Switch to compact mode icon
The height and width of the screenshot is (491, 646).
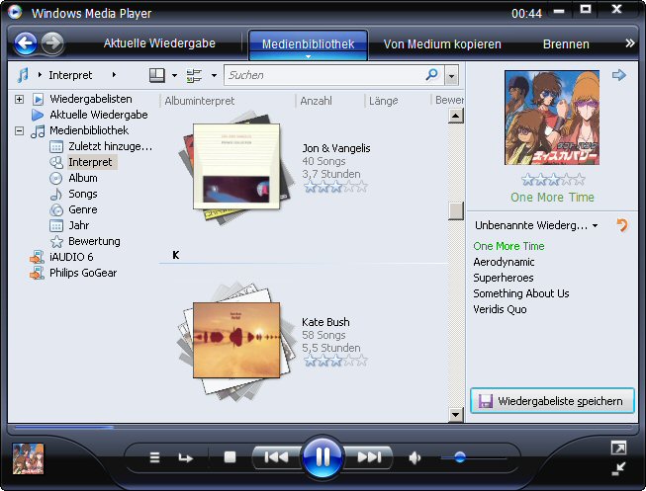(x=618, y=468)
